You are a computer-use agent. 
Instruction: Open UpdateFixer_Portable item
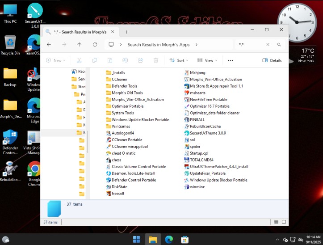pos(205,173)
